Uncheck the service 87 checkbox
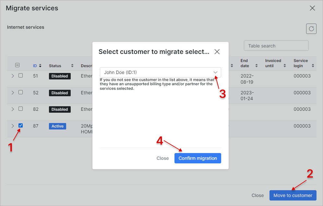The height and width of the screenshot is (206, 323). (x=21, y=125)
